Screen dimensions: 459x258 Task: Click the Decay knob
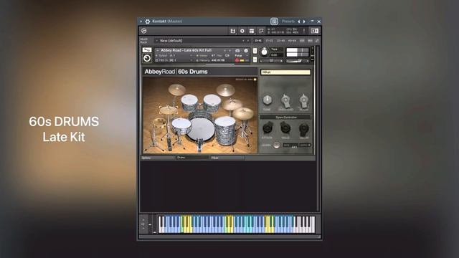point(304,128)
